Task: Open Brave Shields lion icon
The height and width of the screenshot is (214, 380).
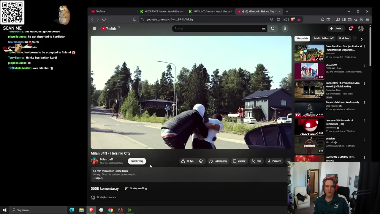Action: (293, 19)
